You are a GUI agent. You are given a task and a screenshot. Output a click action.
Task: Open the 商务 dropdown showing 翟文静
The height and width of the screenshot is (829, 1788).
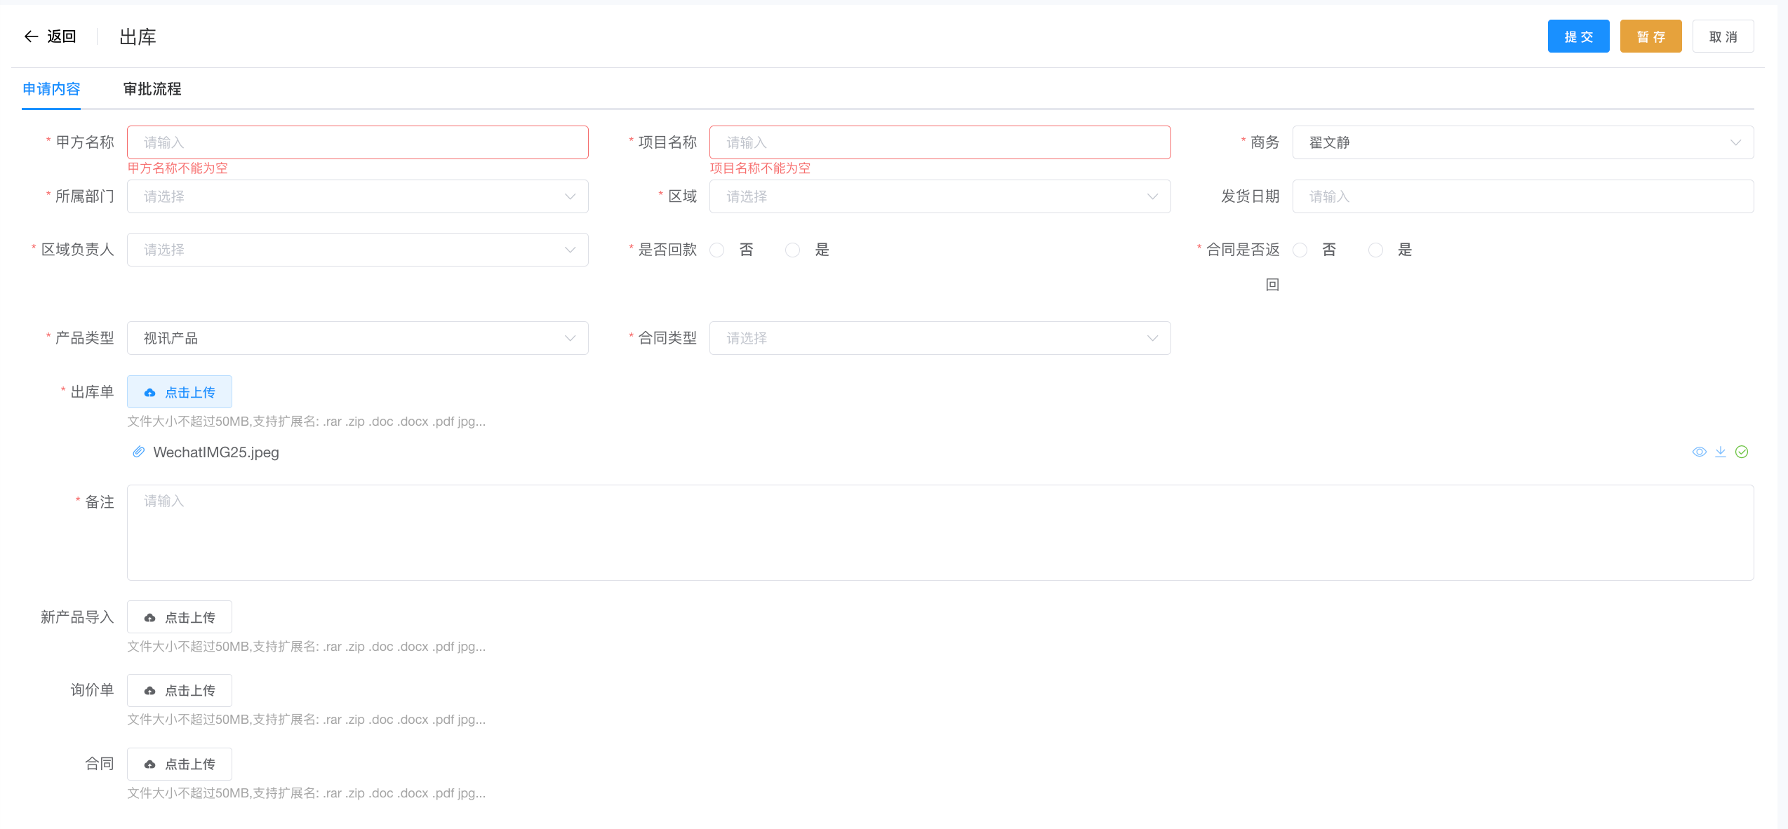(x=1522, y=143)
